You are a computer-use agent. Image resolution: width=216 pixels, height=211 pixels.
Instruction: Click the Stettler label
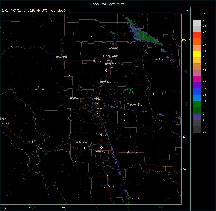coord(159,59)
